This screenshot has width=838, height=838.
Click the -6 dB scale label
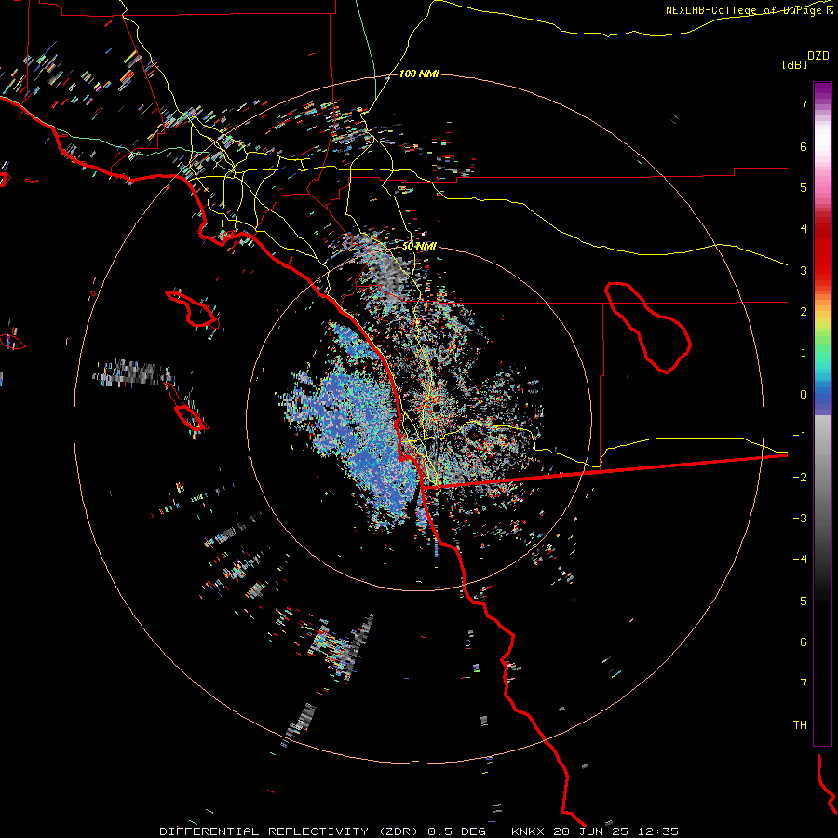click(800, 642)
